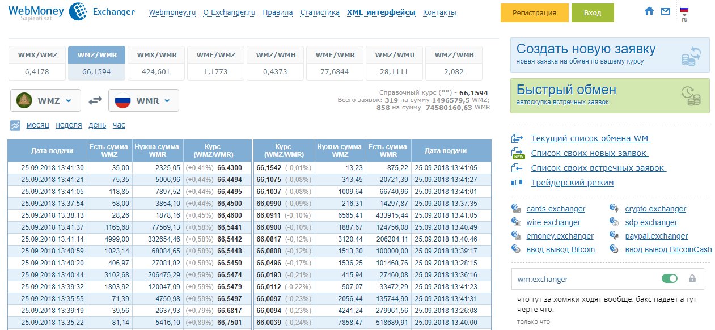Select the WME/WMR pair tab
The image size is (715, 330).
pyautogui.click(x=335, y=63)
